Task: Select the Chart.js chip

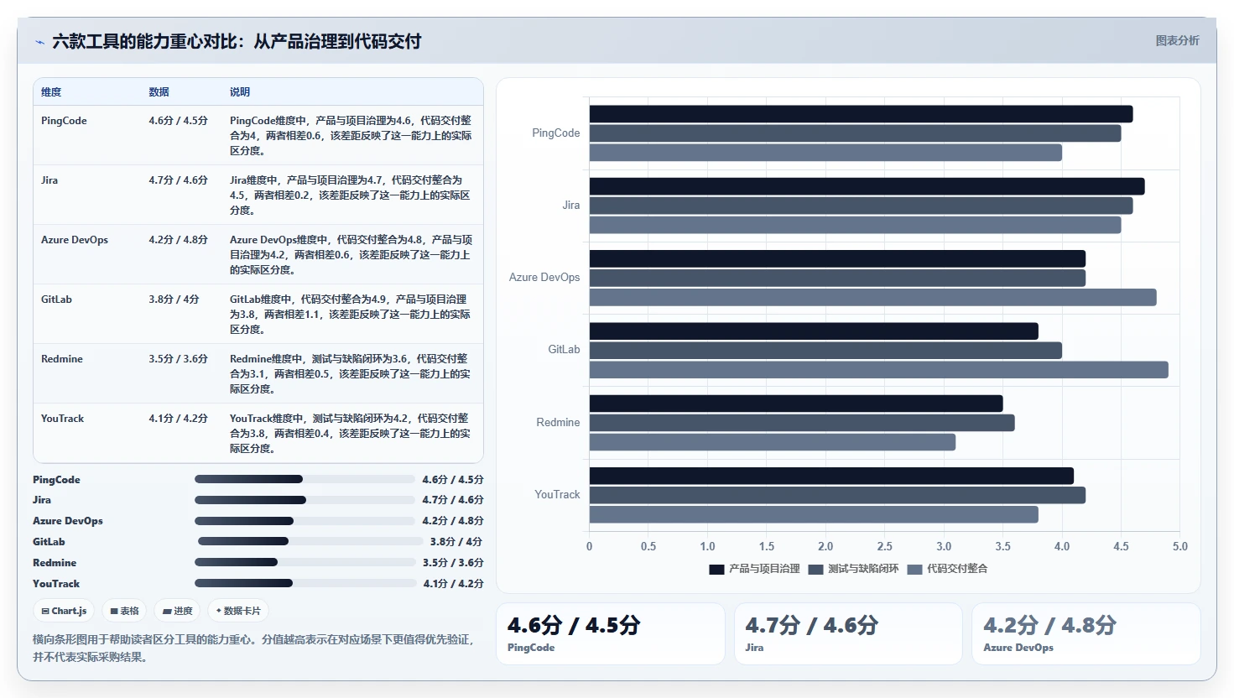Action: coord(65,611)
